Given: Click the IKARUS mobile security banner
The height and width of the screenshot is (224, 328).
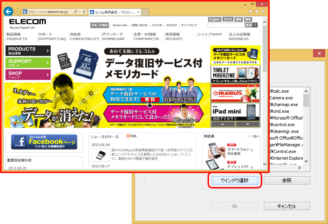Looking at the screenshot, I should [235, 93].
